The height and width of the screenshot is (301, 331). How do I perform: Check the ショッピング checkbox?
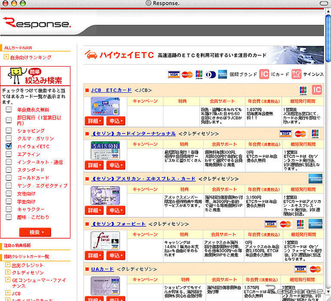(9, 130)
